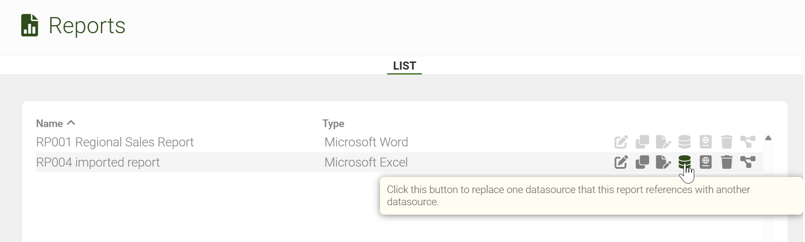Delete the RP001 Regional Sales Report

727,142
